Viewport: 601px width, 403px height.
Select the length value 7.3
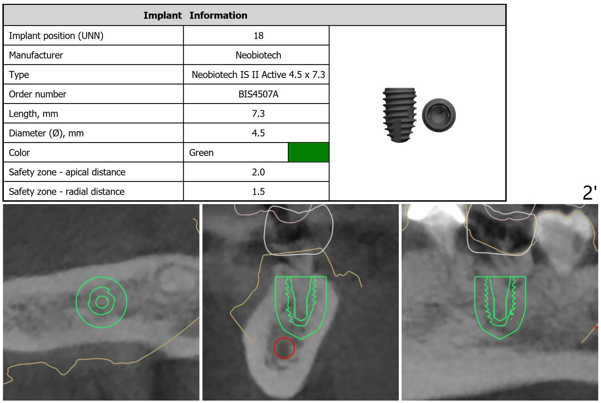(258, 114)
